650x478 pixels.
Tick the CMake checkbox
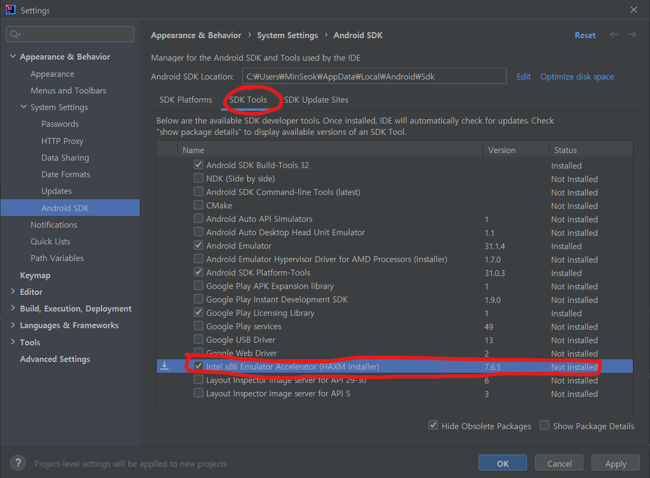point(198,205)
